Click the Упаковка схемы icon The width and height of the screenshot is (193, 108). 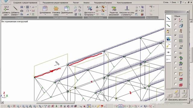56,9
